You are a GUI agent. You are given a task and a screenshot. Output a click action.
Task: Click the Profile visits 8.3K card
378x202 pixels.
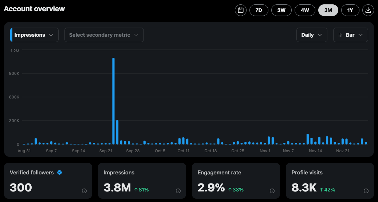330,181
